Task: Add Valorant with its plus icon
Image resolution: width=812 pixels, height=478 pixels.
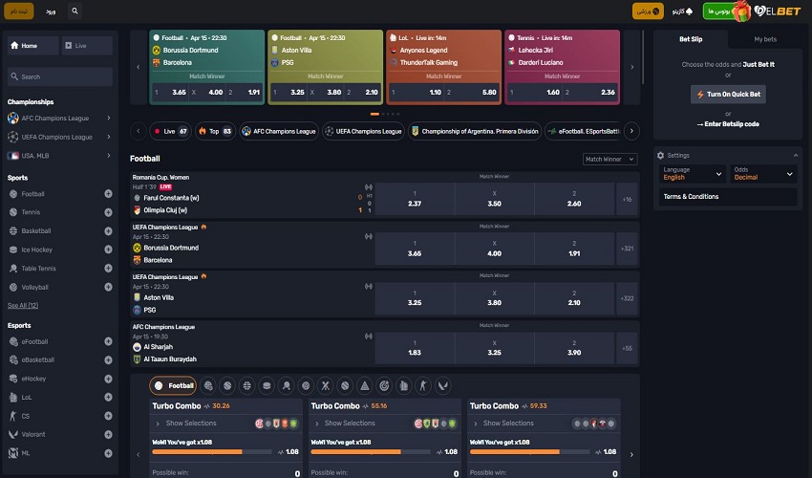Action: (x=108, y=434)
